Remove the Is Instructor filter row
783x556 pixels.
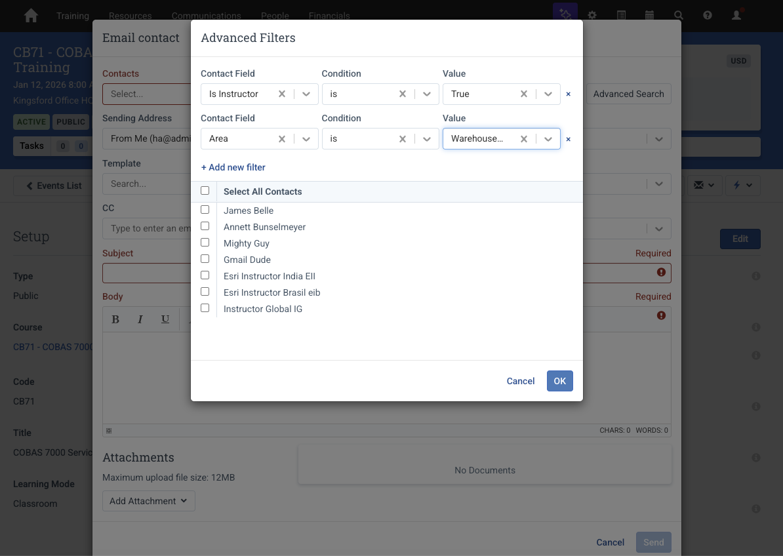tap(569, 94)
